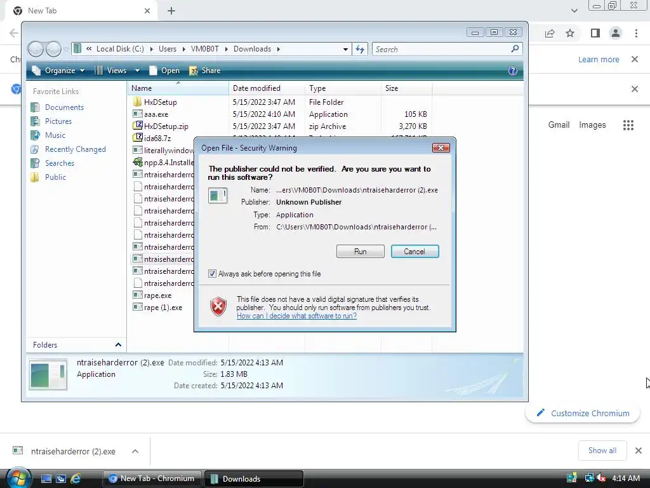Sort by Date modified column header
This screenshot has height=488, width=650.
tap(267, 88)
